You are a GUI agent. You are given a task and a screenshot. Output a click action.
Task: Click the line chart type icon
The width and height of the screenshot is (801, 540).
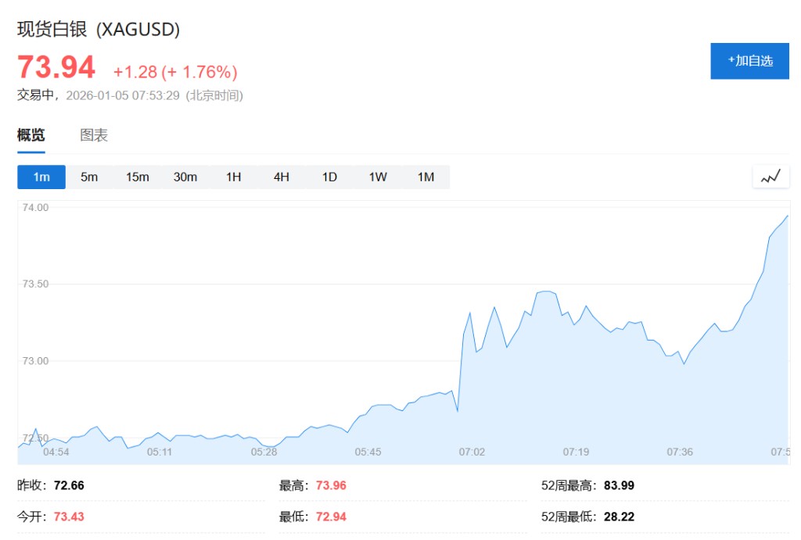point(770,177)
